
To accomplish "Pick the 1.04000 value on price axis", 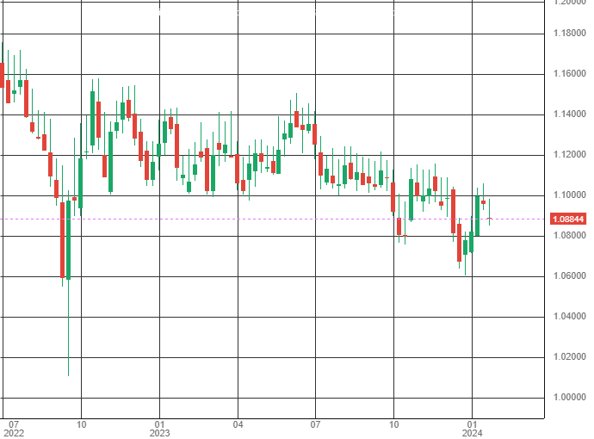I will pyautogui.click(x=569, y=316).
